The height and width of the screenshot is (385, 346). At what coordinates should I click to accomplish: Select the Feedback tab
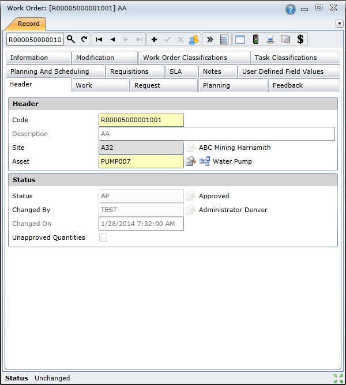288,85
